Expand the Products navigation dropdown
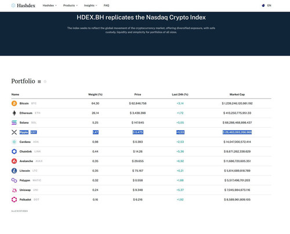The width and height of the screenshot is (290, 234). (70, 5)
